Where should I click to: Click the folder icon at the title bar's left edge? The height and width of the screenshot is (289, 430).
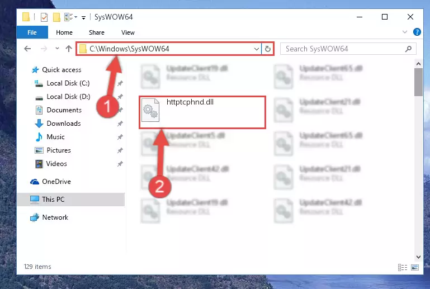click(x=26, y=17)
